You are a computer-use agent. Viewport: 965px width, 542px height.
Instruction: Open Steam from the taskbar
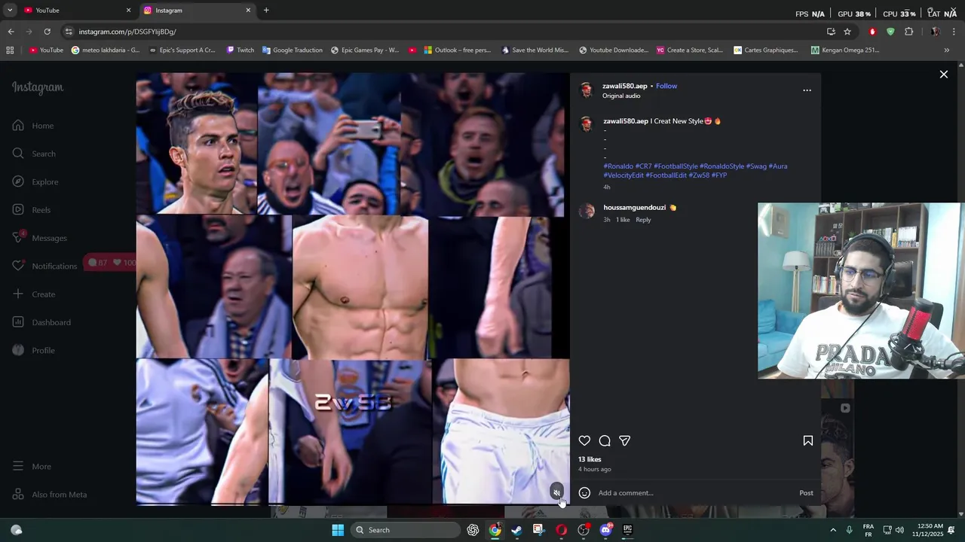click(x=516, y=530)
